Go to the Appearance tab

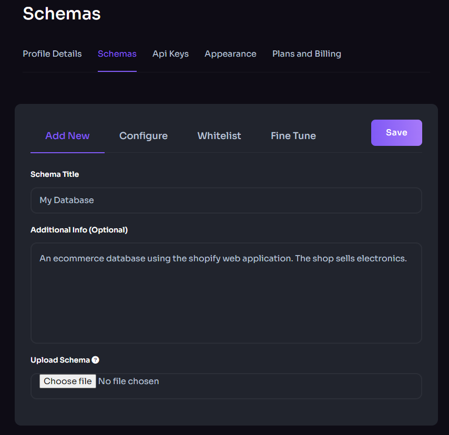[230, 54]
